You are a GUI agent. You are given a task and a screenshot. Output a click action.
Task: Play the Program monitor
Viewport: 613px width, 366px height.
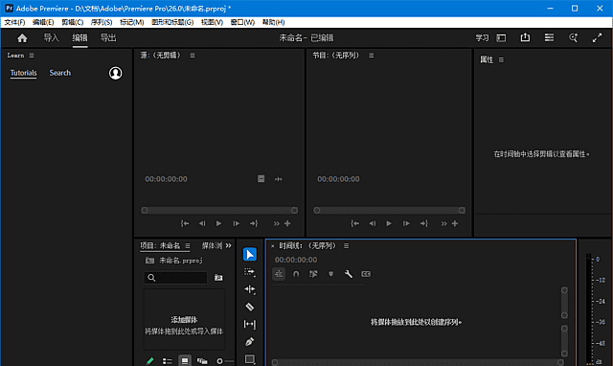(x=389, y=223)
